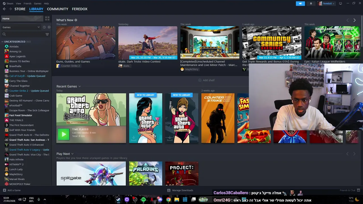
Task: Open Google Chrome from the taskbar
Action: point(168,199)
